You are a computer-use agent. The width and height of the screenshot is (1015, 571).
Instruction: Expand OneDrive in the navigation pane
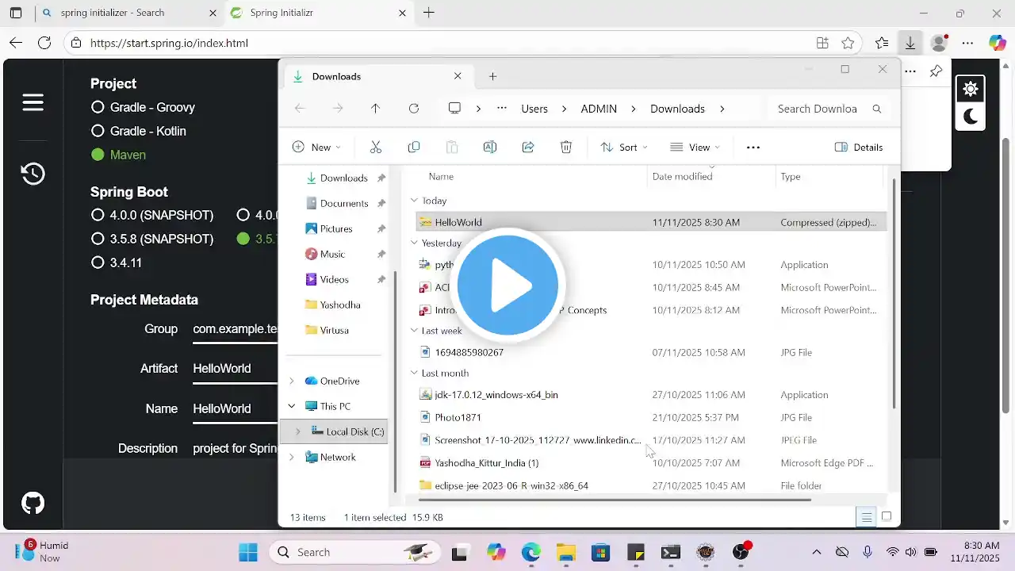(x=292, y=381)
